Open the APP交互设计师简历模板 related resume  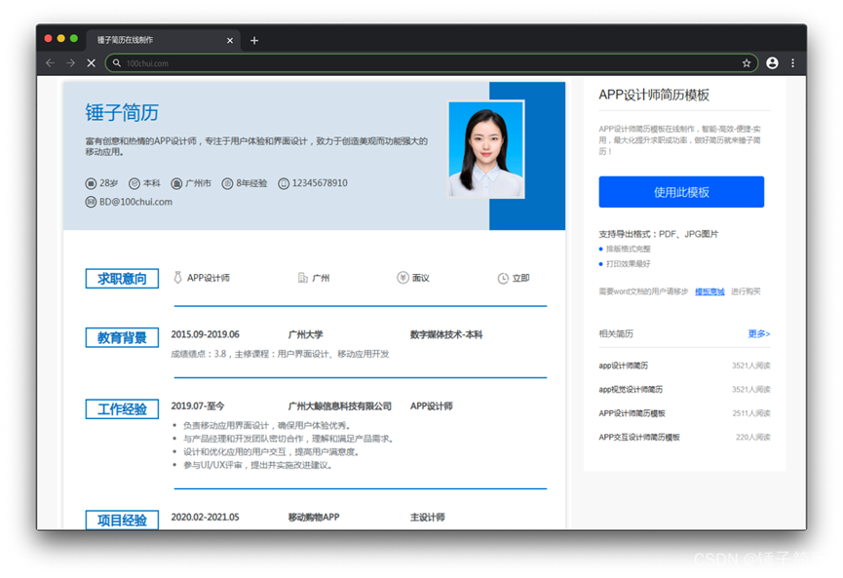(x=639, y=437)
